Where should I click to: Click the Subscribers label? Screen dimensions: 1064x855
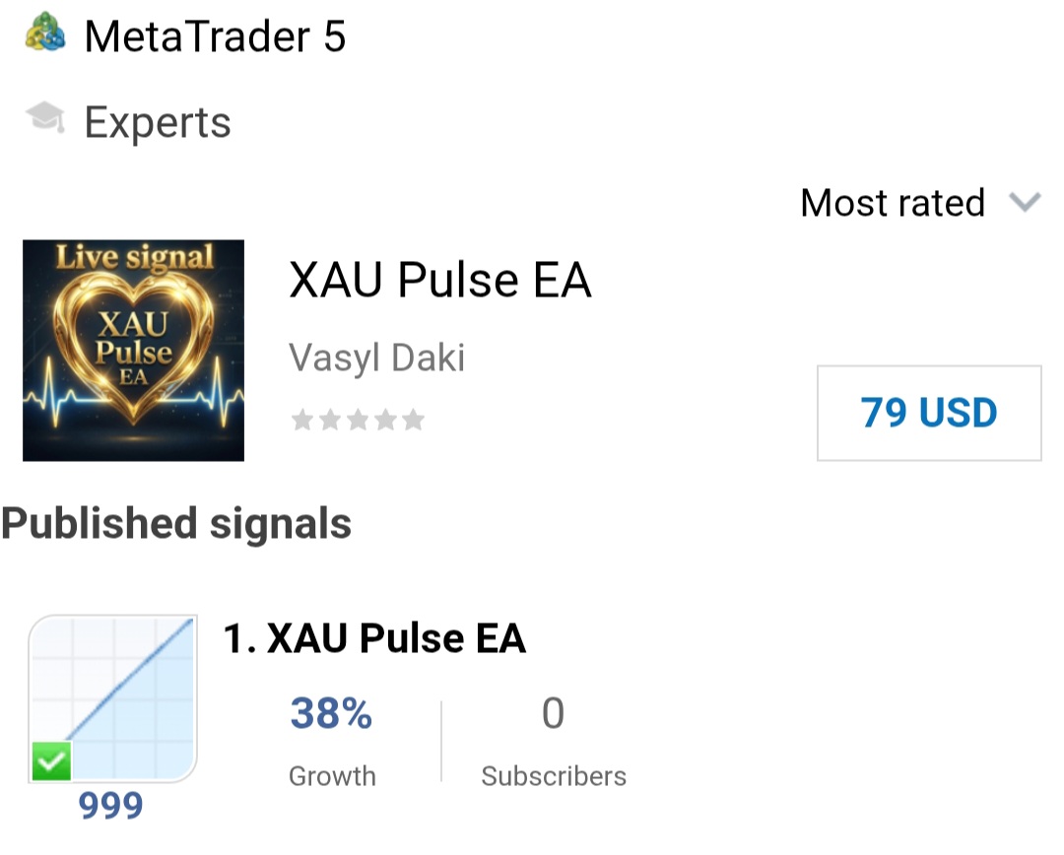(x=553, y=776)
